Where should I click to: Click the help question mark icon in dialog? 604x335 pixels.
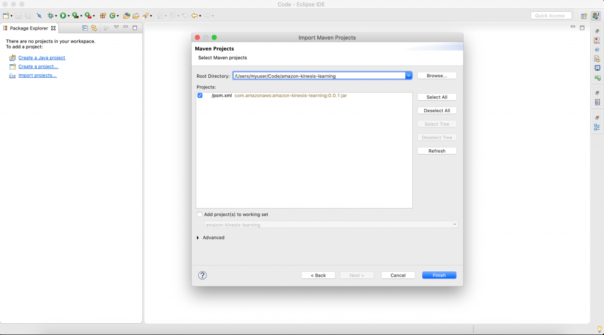(202, 275)
